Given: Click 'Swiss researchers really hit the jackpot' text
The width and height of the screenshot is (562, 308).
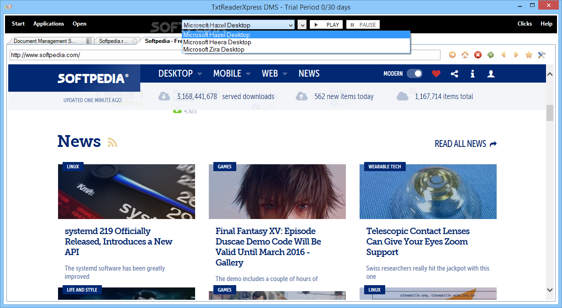Looking at the screenshot, I should point(428,272).
